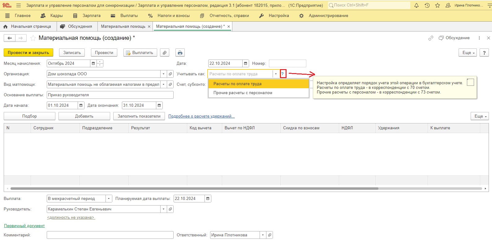Collapse the Учитывать как dropdown arrow
This screenshot has height=241, width=492.
pyautogui.click(x=276, y=74)
